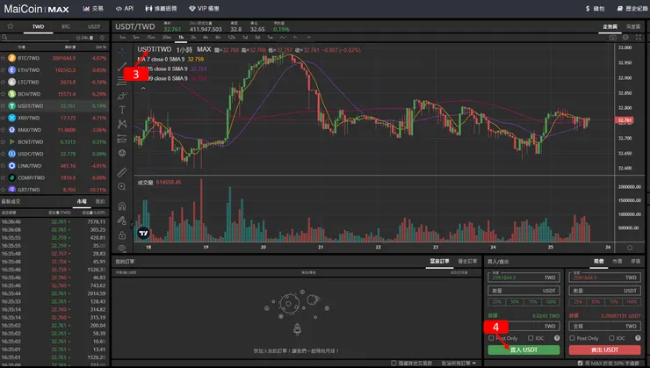Viewport: 650px width, 368px height.
Task: Open the wallet menu in top bar
Action: coord(595,8)
